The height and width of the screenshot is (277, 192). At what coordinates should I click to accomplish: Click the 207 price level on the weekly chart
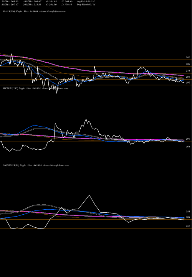(188, 139)
